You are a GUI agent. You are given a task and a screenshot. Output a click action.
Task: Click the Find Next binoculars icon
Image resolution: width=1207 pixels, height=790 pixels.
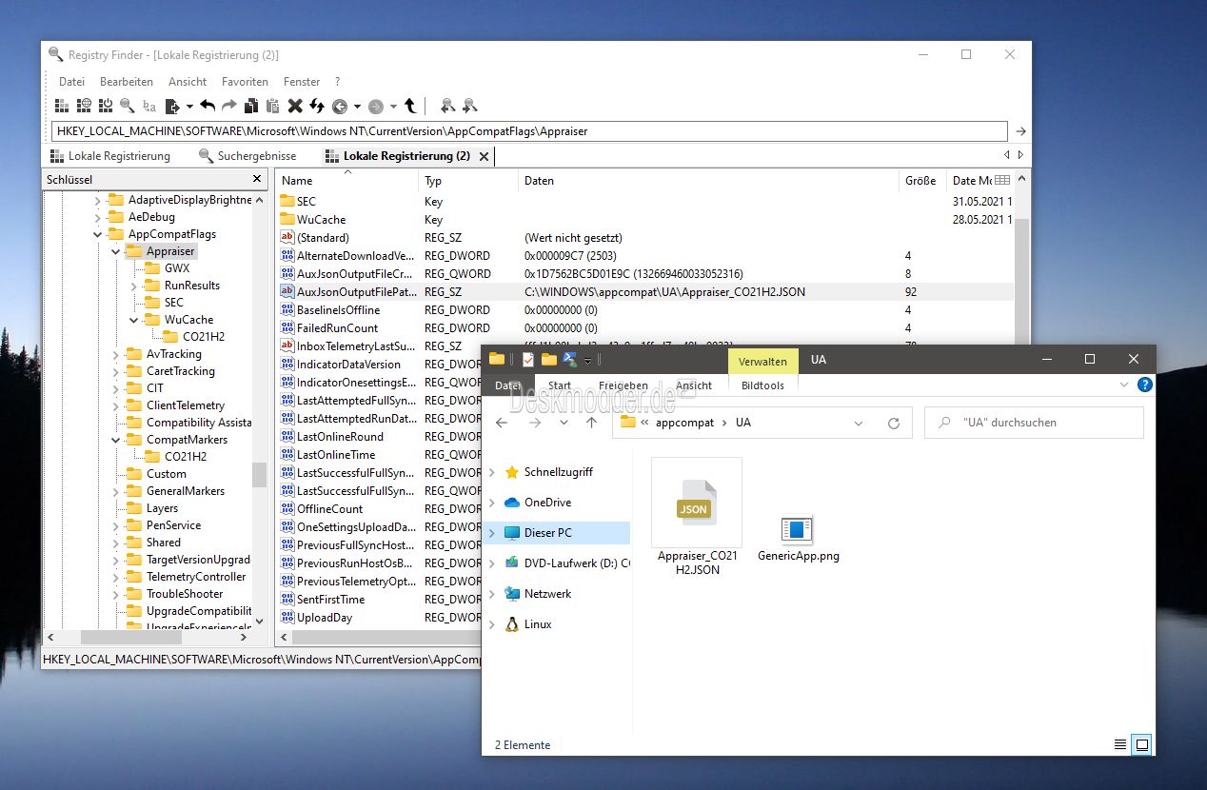click(469, 106)
